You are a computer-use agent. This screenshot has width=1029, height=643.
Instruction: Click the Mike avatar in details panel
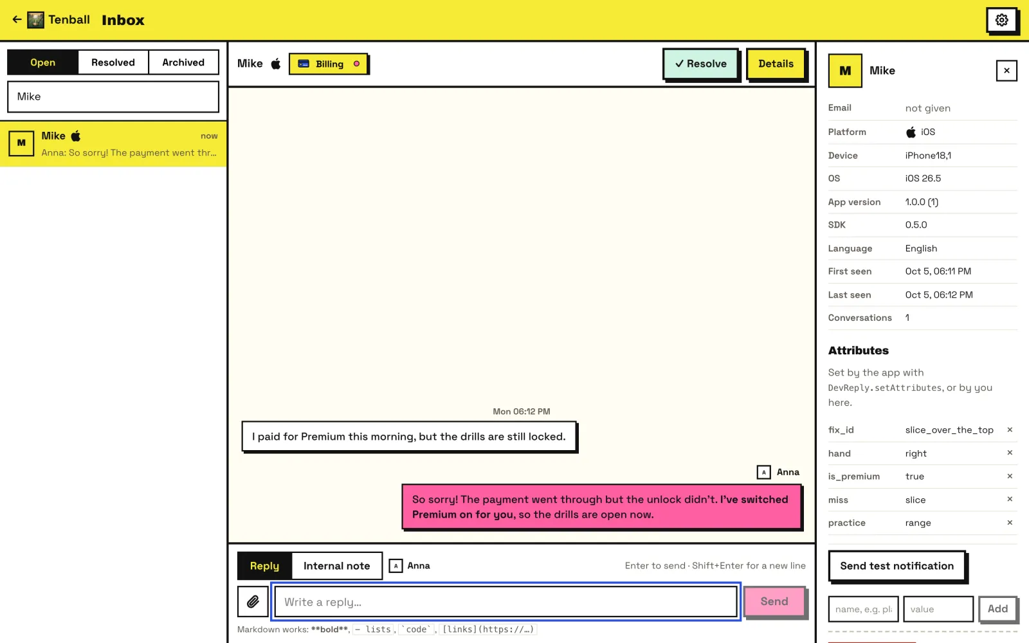point(845,71)
